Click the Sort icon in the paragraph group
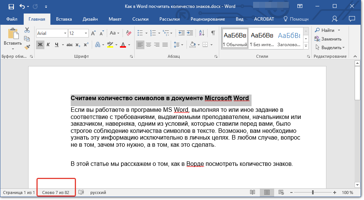The width and height of the screenshot is (364, 200). (x=202, y=33)
